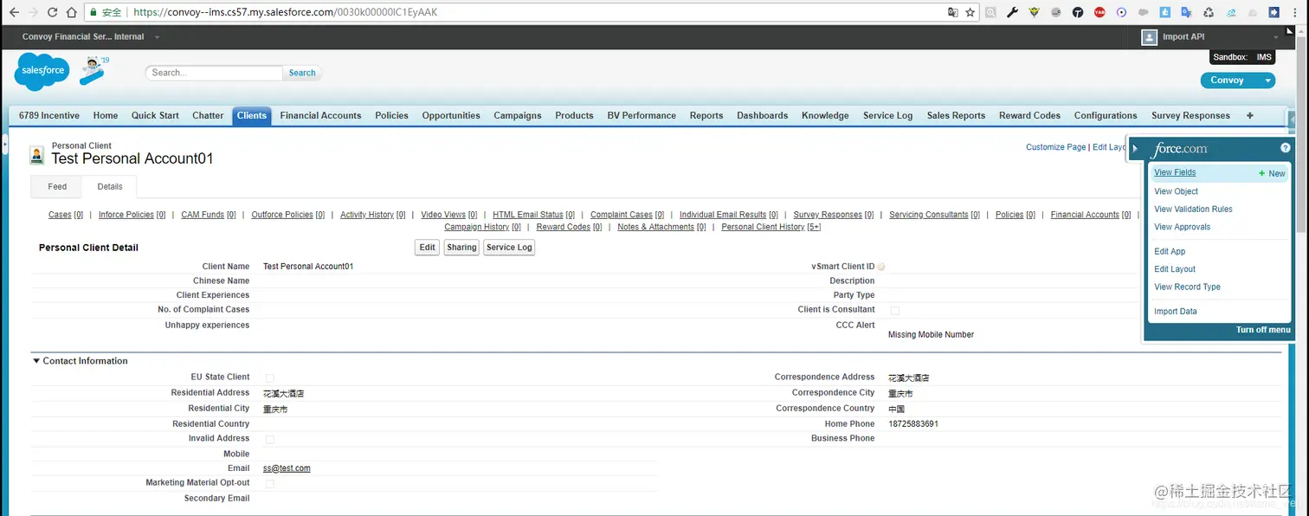Click the '19 snowboarder mascot image
This screenshot has width=1309, height=516.
coord(93,70)
